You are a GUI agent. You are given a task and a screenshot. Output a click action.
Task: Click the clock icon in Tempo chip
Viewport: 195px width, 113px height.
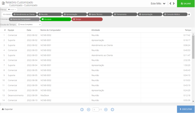point(74,19)
